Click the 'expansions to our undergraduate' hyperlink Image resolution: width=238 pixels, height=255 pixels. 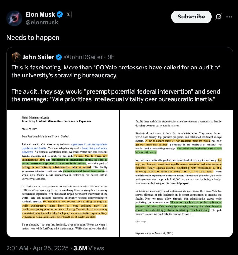89,144
